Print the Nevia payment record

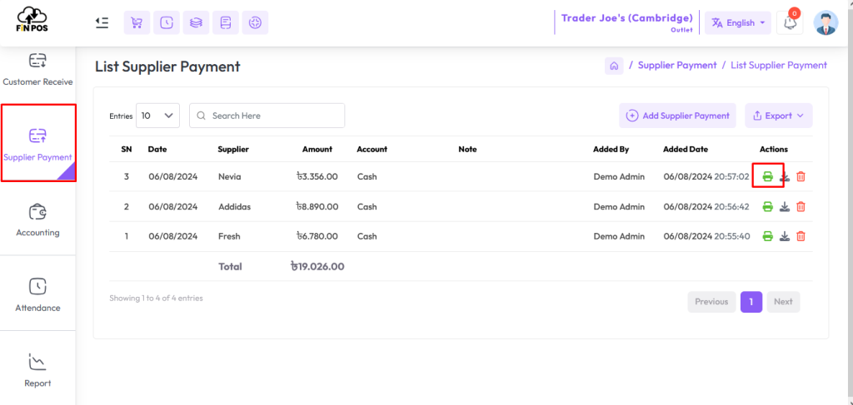(x=767, y=176)
